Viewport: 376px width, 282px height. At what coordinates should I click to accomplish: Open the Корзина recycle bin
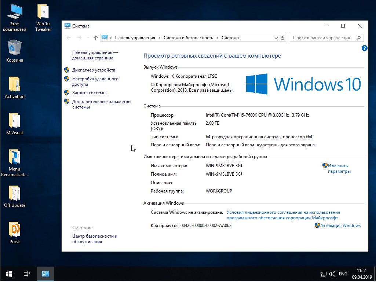tap(15, 51)
